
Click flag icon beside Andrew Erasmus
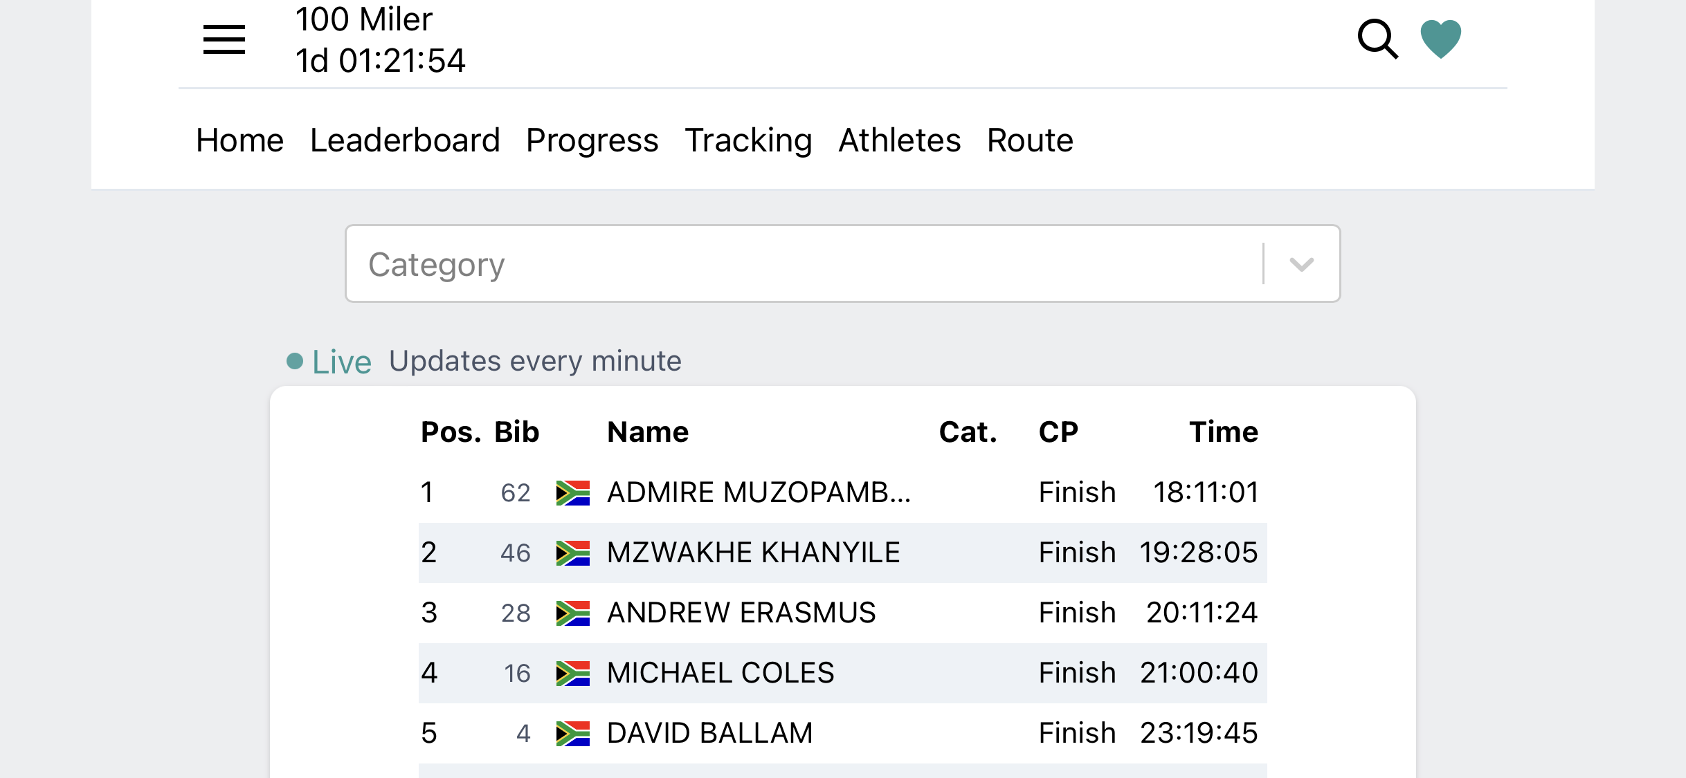click(x=573, y=613)
